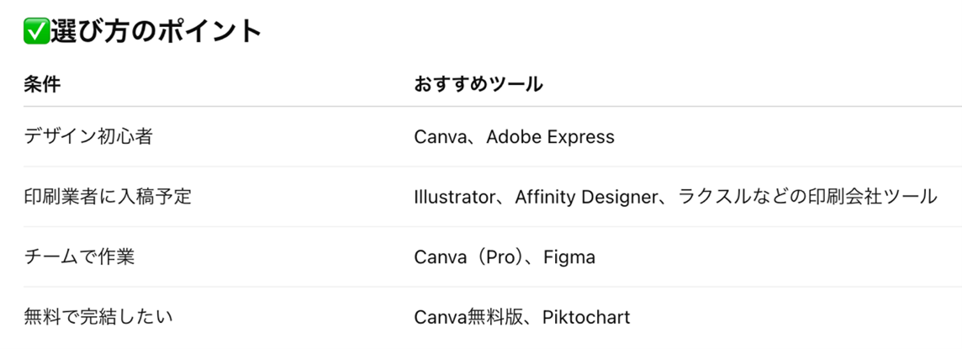Click the word Piktochart
The height and width of the screenshot is (349, 962).
[585, 317]
